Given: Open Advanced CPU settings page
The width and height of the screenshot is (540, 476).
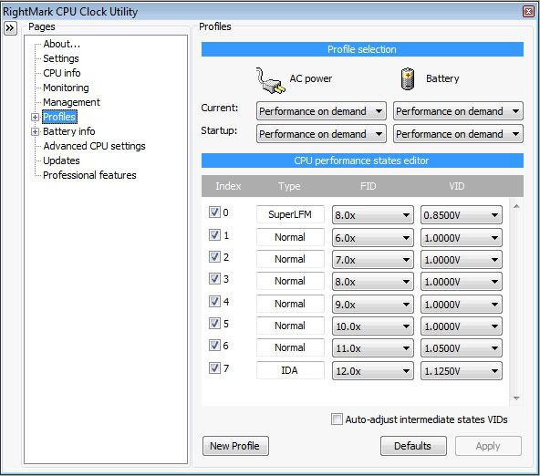Looking at the screenshot, I should tap(94, 146).
